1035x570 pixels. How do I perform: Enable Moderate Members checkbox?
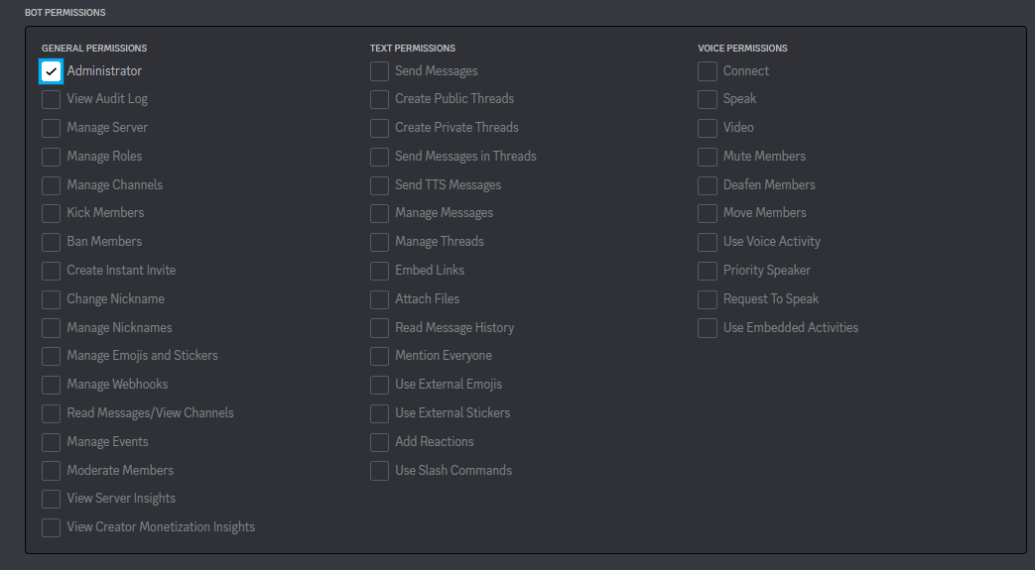point(52,471)
